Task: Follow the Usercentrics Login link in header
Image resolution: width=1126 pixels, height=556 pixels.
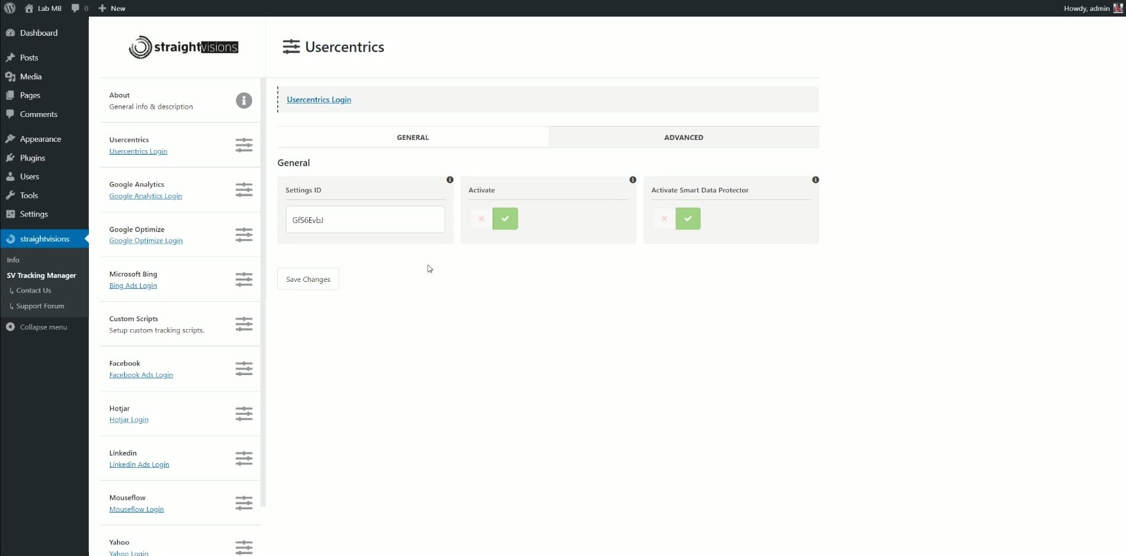Action: 319,100
